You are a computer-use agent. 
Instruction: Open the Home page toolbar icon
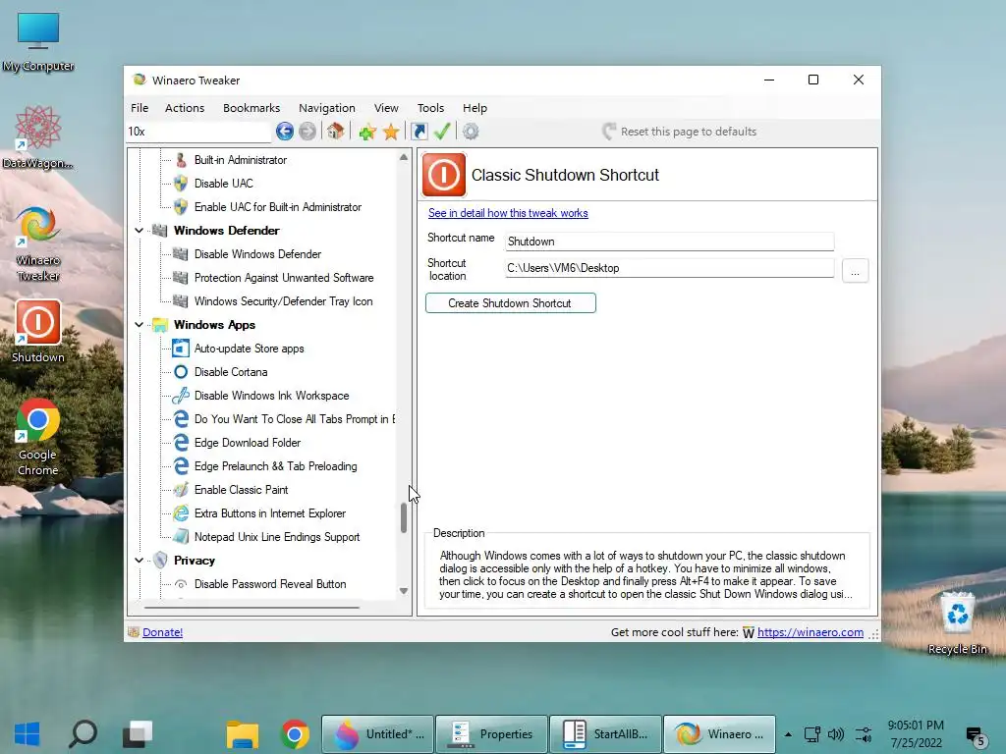click(x=336, y=132)
